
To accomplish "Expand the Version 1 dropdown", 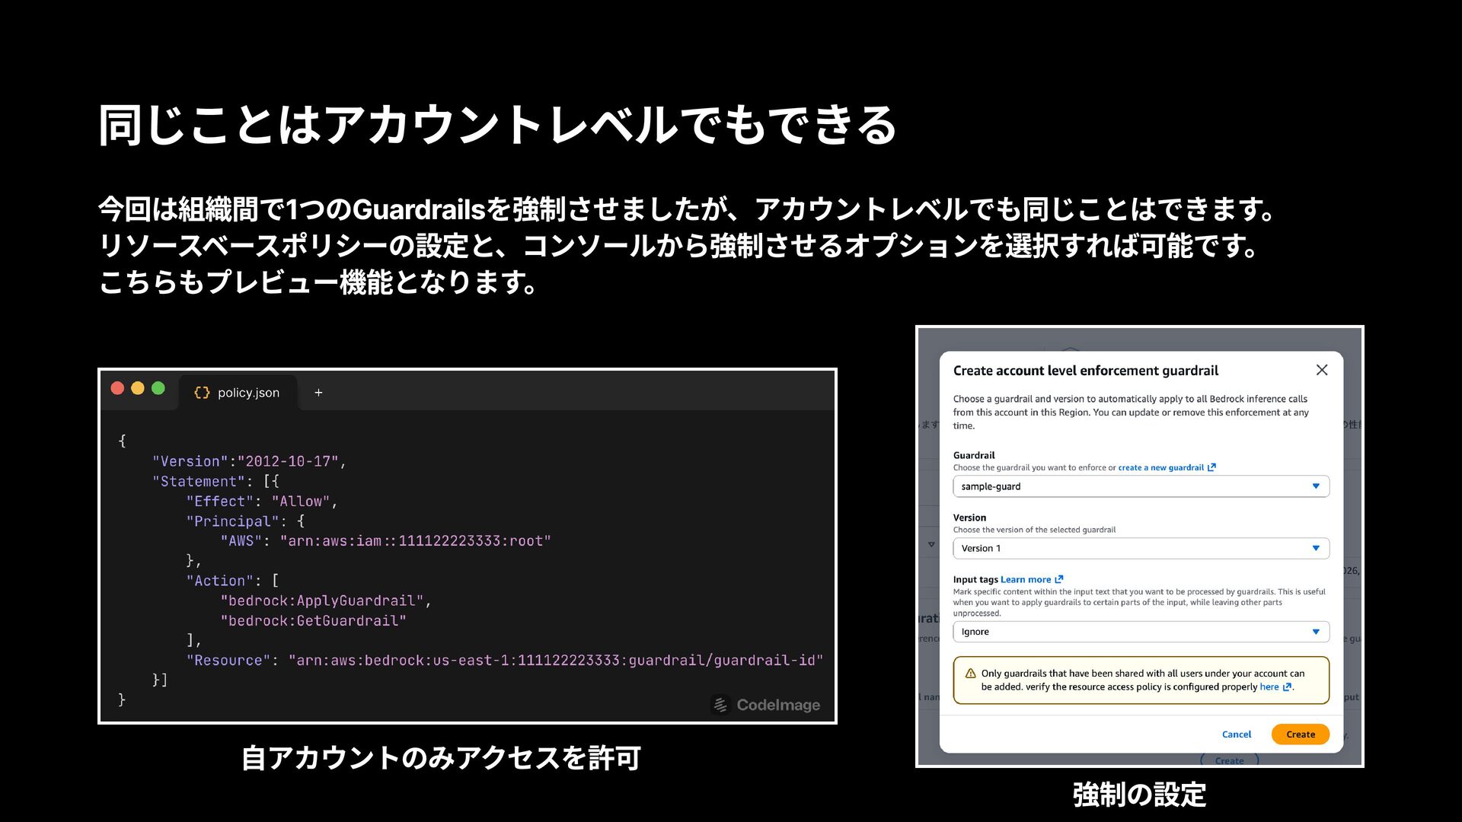I will pyautogui.click(x=1140, y=548).
